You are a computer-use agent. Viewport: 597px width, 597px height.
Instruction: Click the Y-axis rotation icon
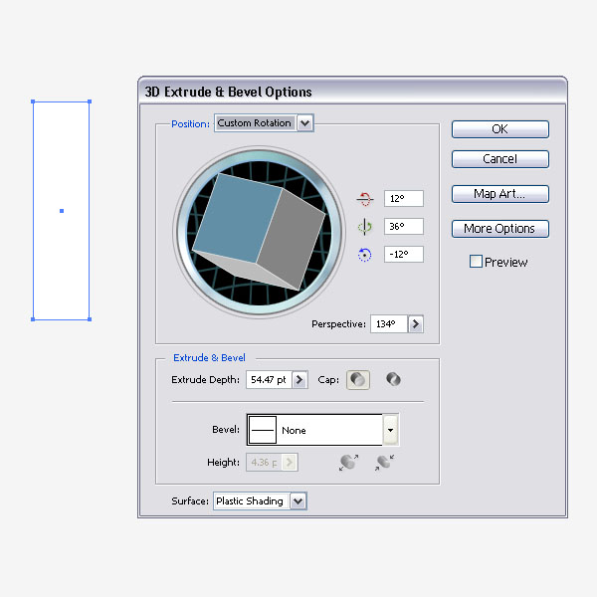(x=365, y=227)
